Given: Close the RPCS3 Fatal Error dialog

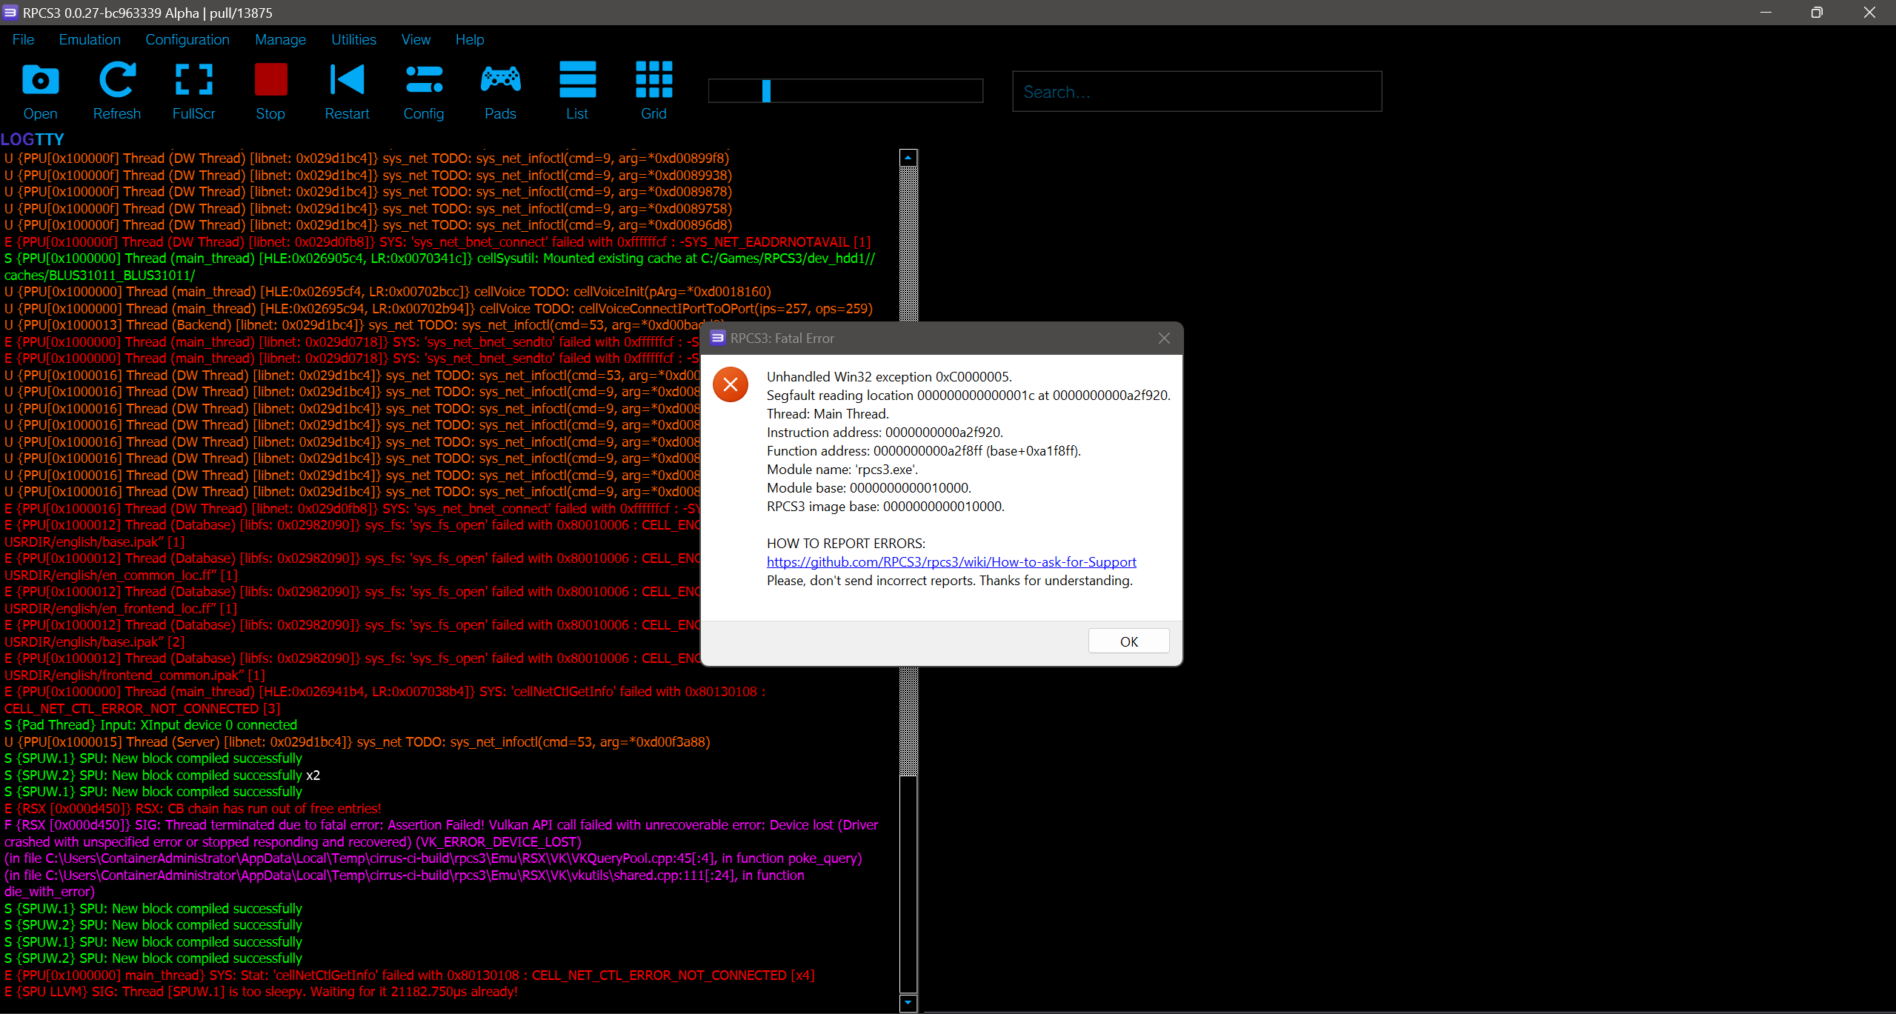Looking at the screenshot, I should click(1162, 338).
